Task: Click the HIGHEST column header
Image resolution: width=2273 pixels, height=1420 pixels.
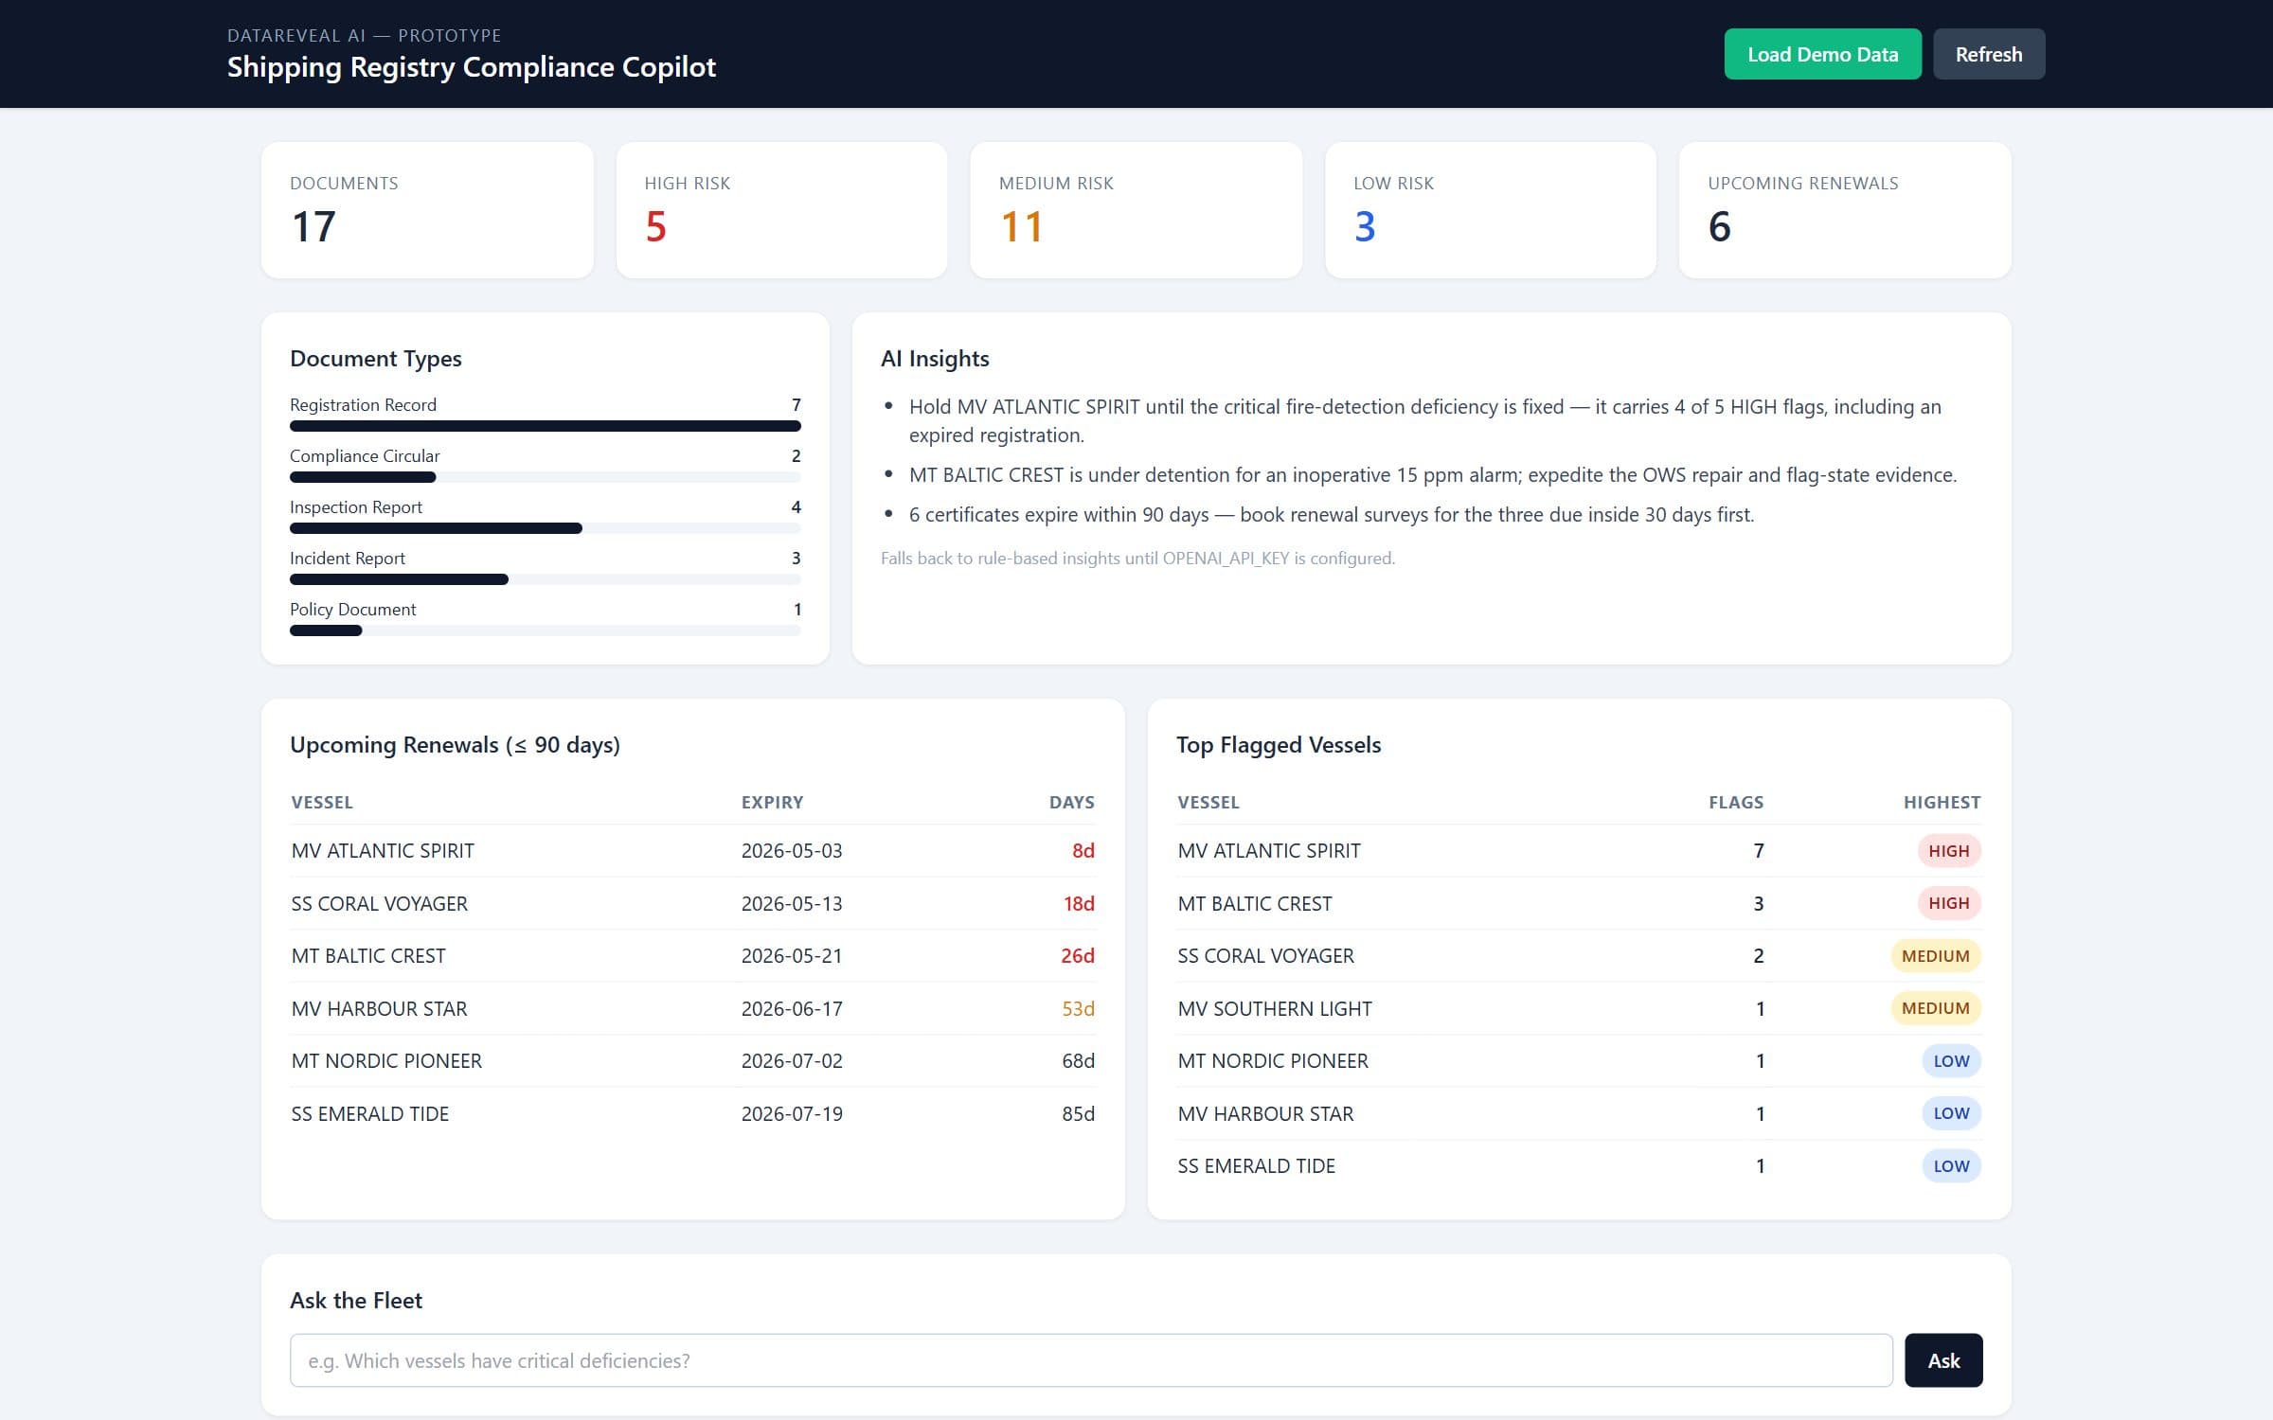Action: pyautogui.click(x=1942, y=802)
